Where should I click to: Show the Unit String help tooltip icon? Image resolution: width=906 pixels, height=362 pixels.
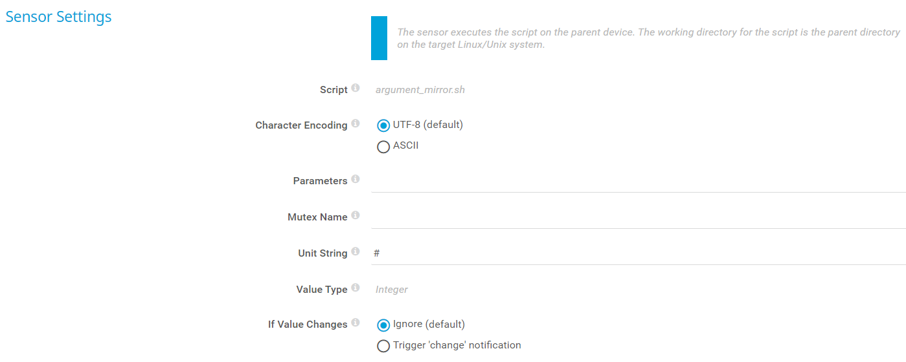click(356, 252)
